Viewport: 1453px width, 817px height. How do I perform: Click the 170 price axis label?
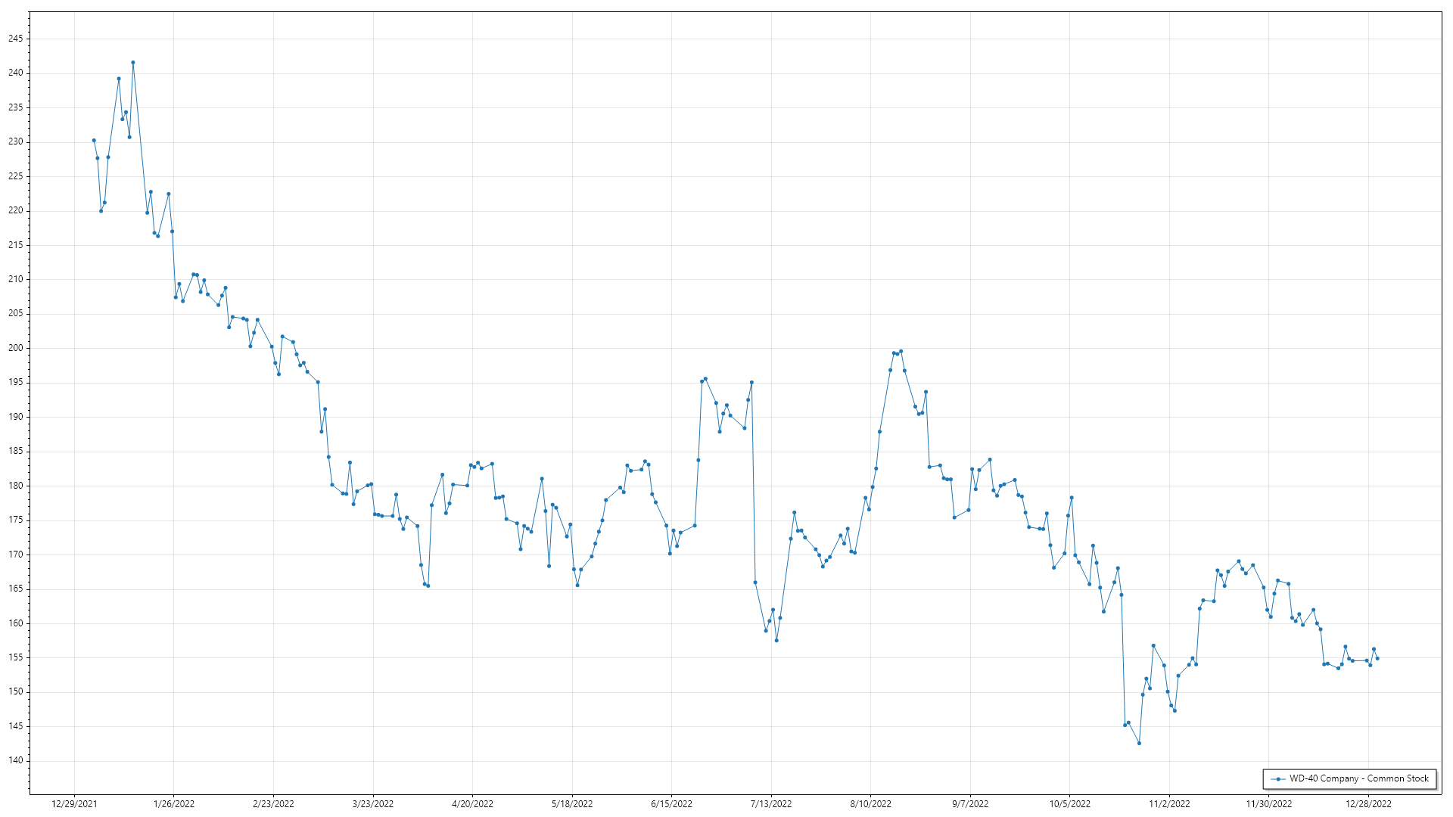point(16,555)
